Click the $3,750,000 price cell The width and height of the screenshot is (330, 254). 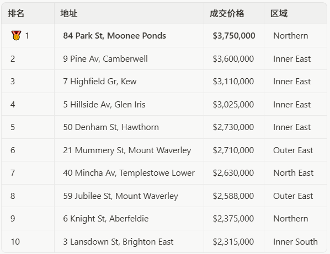tap(234, 35)
